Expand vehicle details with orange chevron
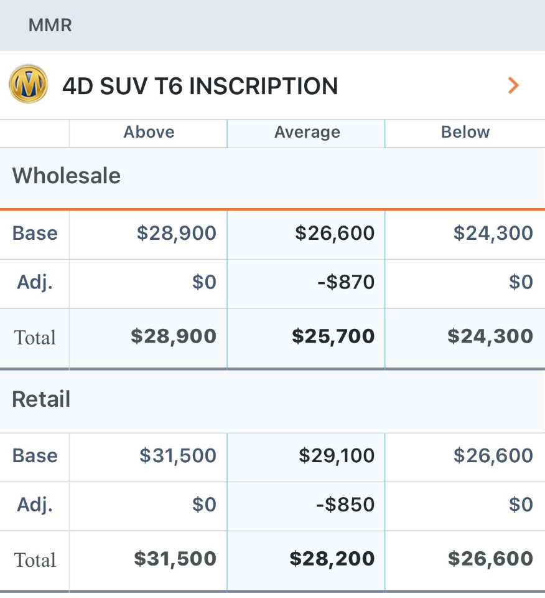545x598 pixels. 513,85
